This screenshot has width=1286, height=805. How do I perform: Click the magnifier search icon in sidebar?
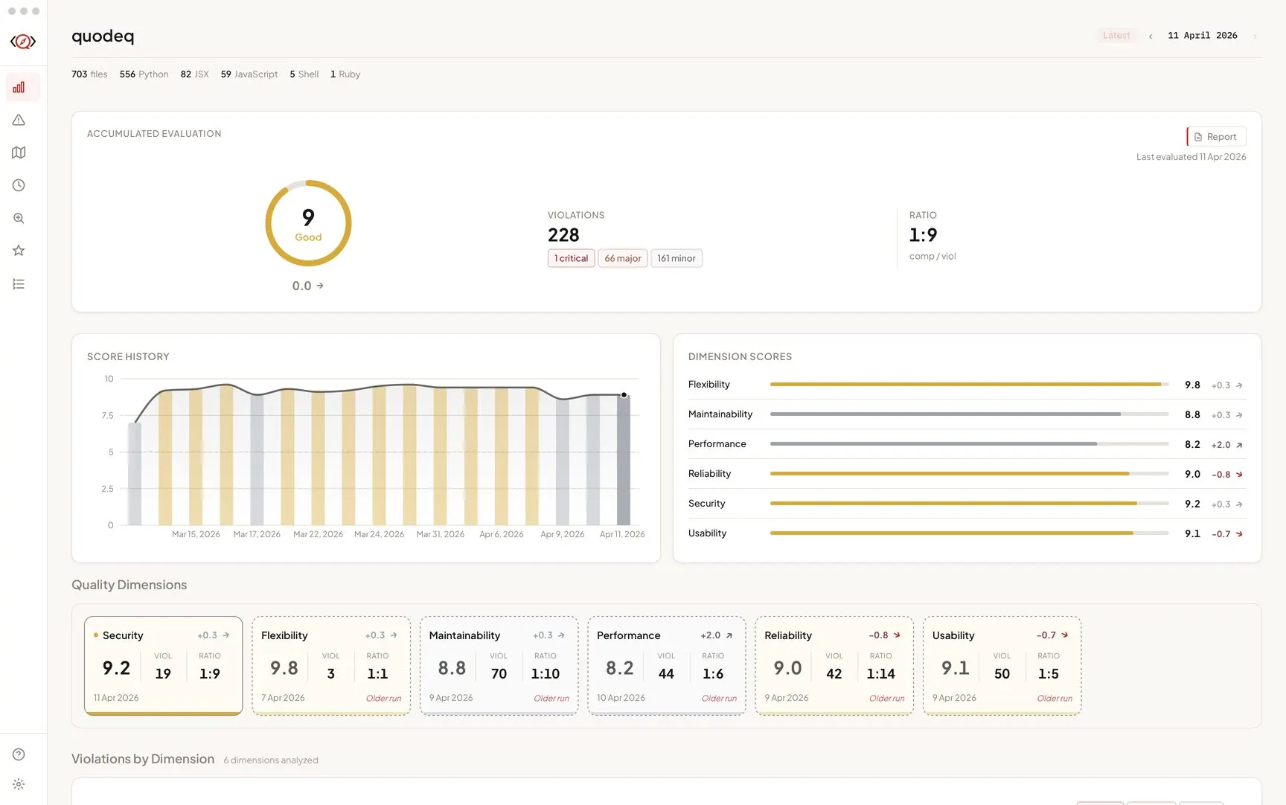tap(19, 218)
